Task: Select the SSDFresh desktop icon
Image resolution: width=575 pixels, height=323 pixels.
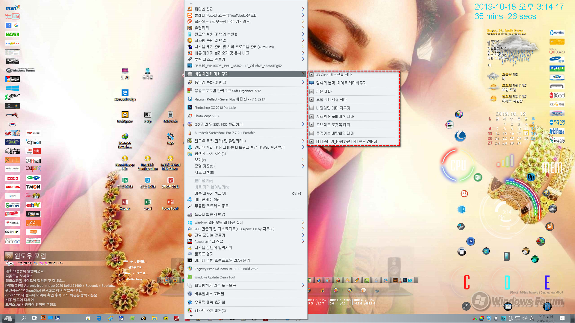Action: (170, 117)
